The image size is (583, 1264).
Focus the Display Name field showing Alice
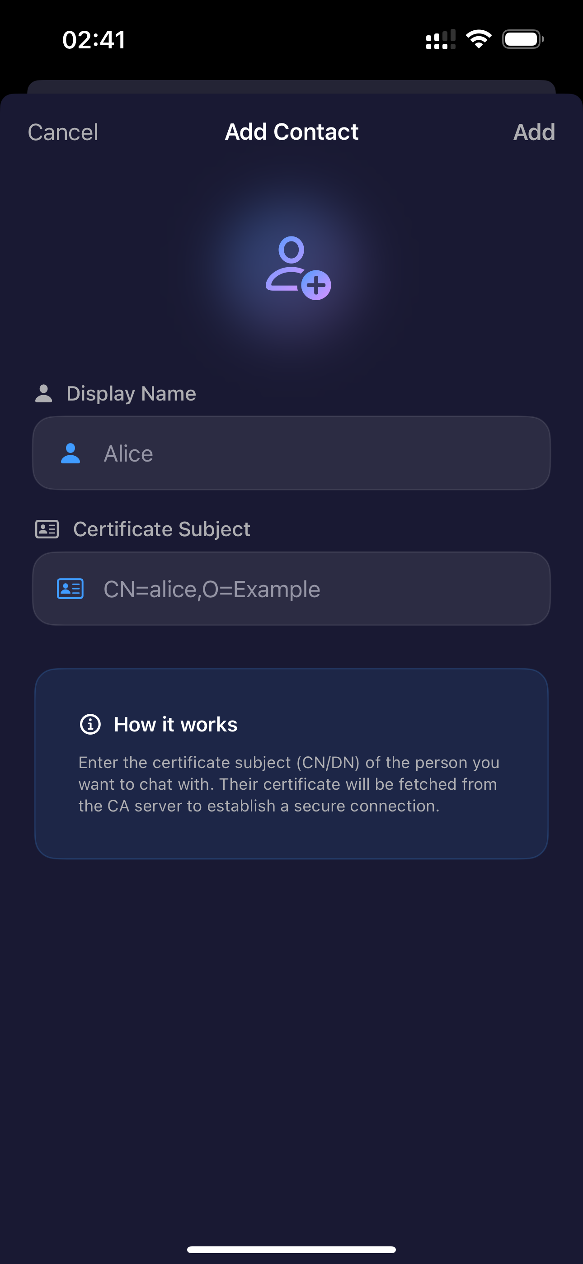[x=314, y=453]
